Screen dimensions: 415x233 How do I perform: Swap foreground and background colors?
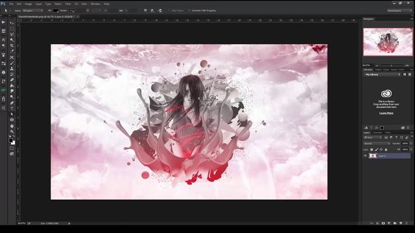coord(14,137)
